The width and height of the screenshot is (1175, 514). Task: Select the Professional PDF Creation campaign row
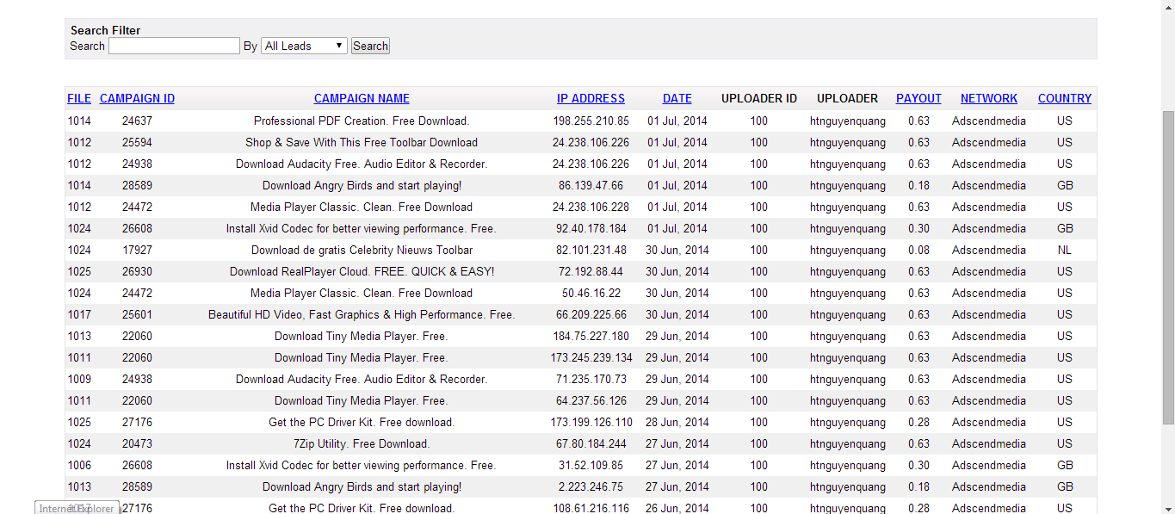(362, 121)
